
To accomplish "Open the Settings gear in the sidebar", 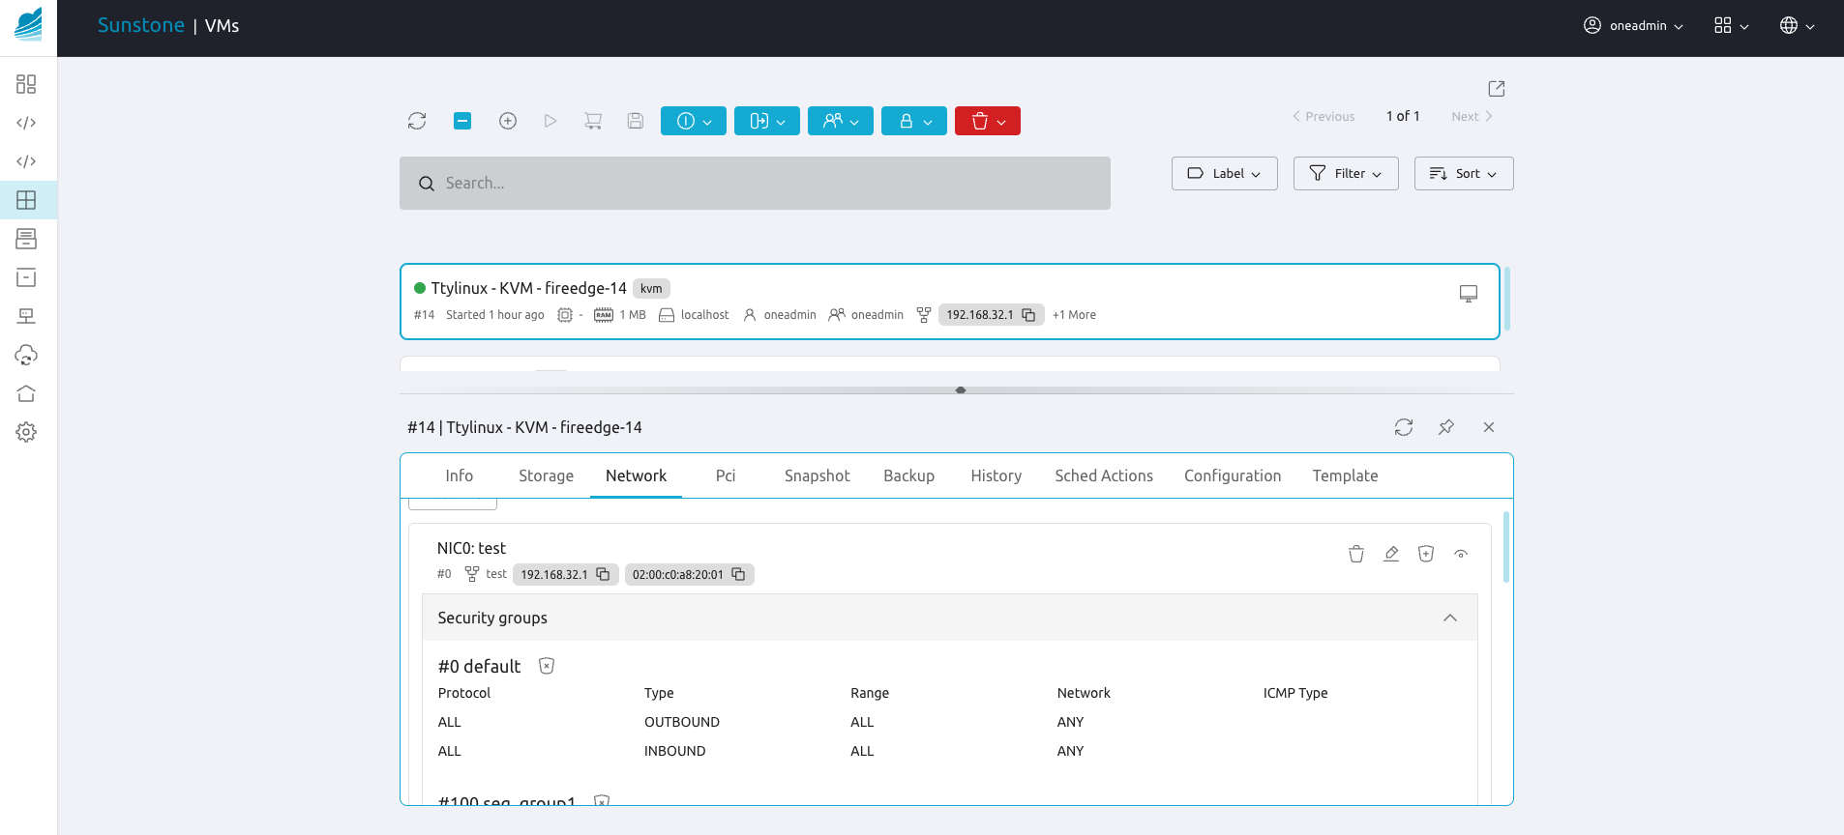I will click(26, 432).
